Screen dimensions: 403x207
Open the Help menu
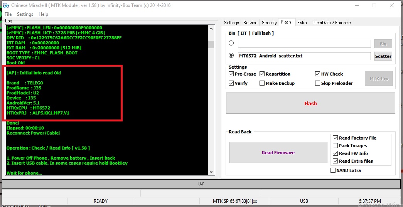coord(43,14)
